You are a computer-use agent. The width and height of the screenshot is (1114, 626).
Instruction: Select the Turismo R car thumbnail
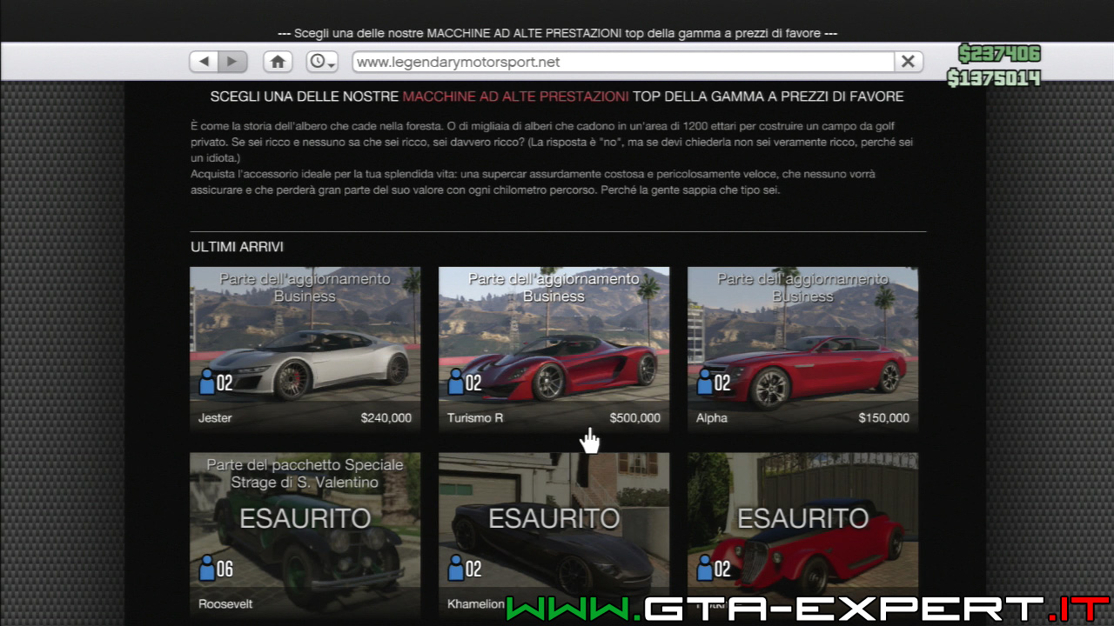(x=554, y=350)
